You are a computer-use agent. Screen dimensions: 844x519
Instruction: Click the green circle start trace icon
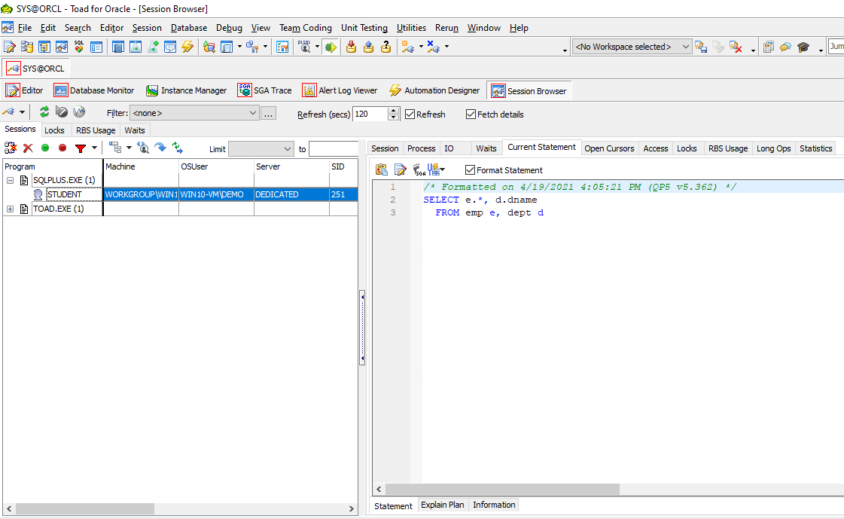45,148
